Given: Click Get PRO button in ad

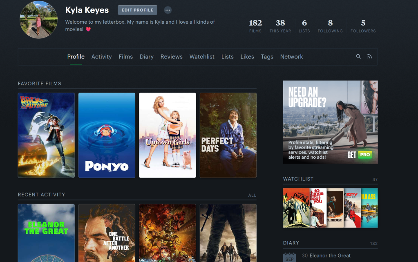Looking at the screenshot, I should coord(360,155).
